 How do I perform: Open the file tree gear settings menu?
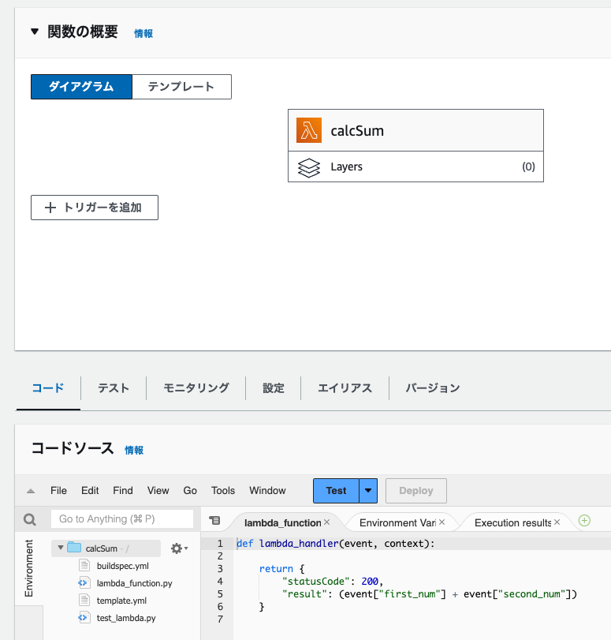179,548
